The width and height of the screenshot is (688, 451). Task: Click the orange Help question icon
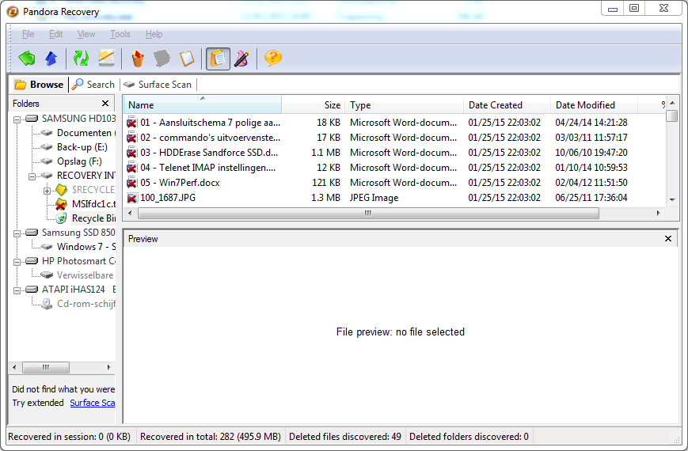click(273, 58)
